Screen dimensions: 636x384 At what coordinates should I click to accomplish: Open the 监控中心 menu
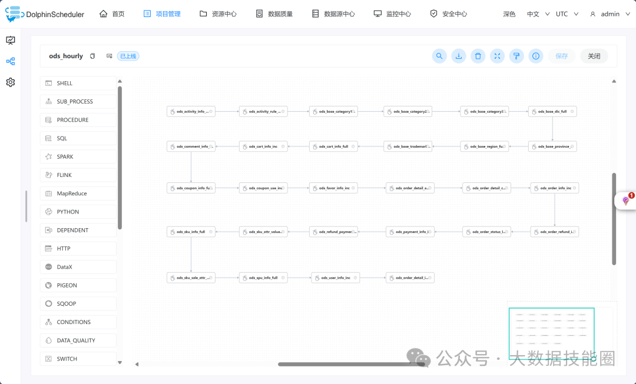[392, 14]
